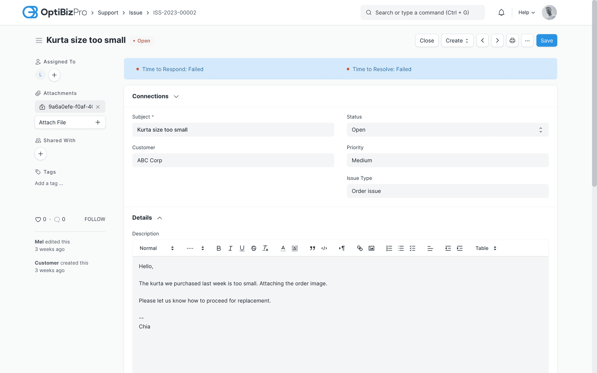
Task: Like the issue with the heart icon
Action: (x=38, y=219)
